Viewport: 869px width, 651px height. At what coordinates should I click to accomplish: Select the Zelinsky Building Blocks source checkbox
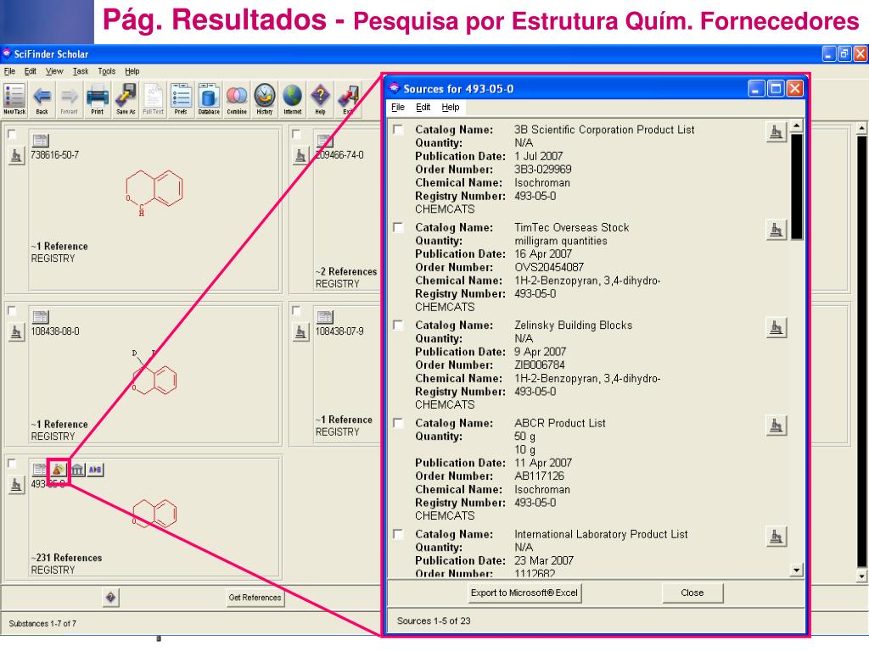pos(398,325)
